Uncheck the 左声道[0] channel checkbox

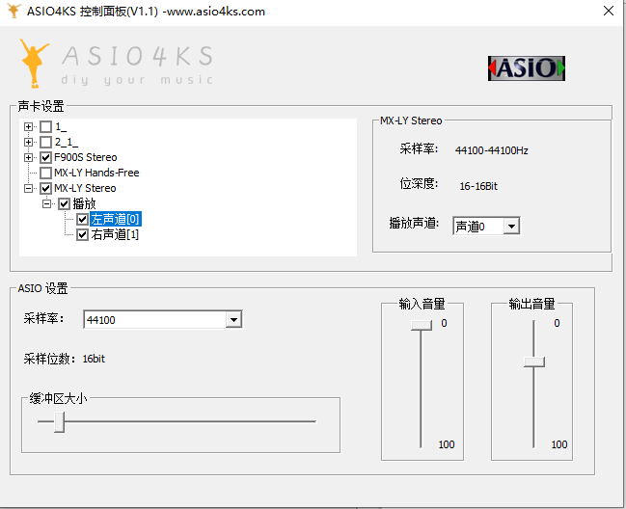(83, 219)
